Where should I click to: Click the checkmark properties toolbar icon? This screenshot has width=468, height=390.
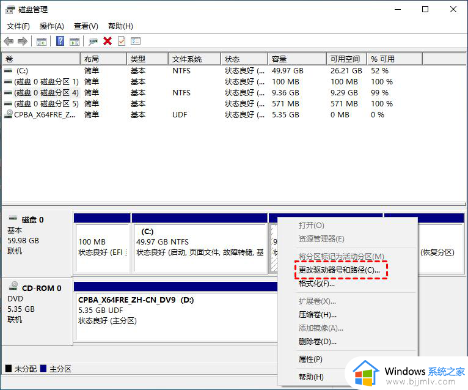point(122,41)
